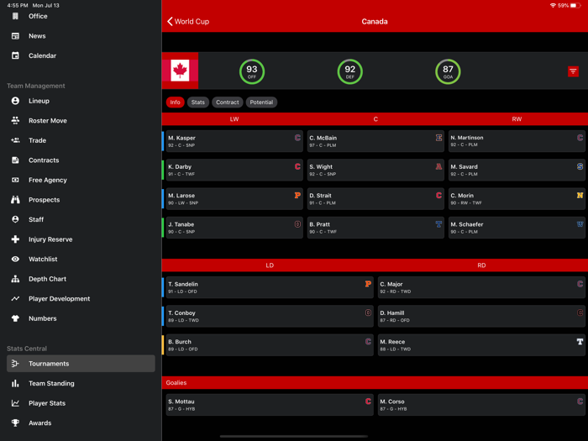Open Team Standing menu item
The image size is (588, 441).
[x=81, y=383]
